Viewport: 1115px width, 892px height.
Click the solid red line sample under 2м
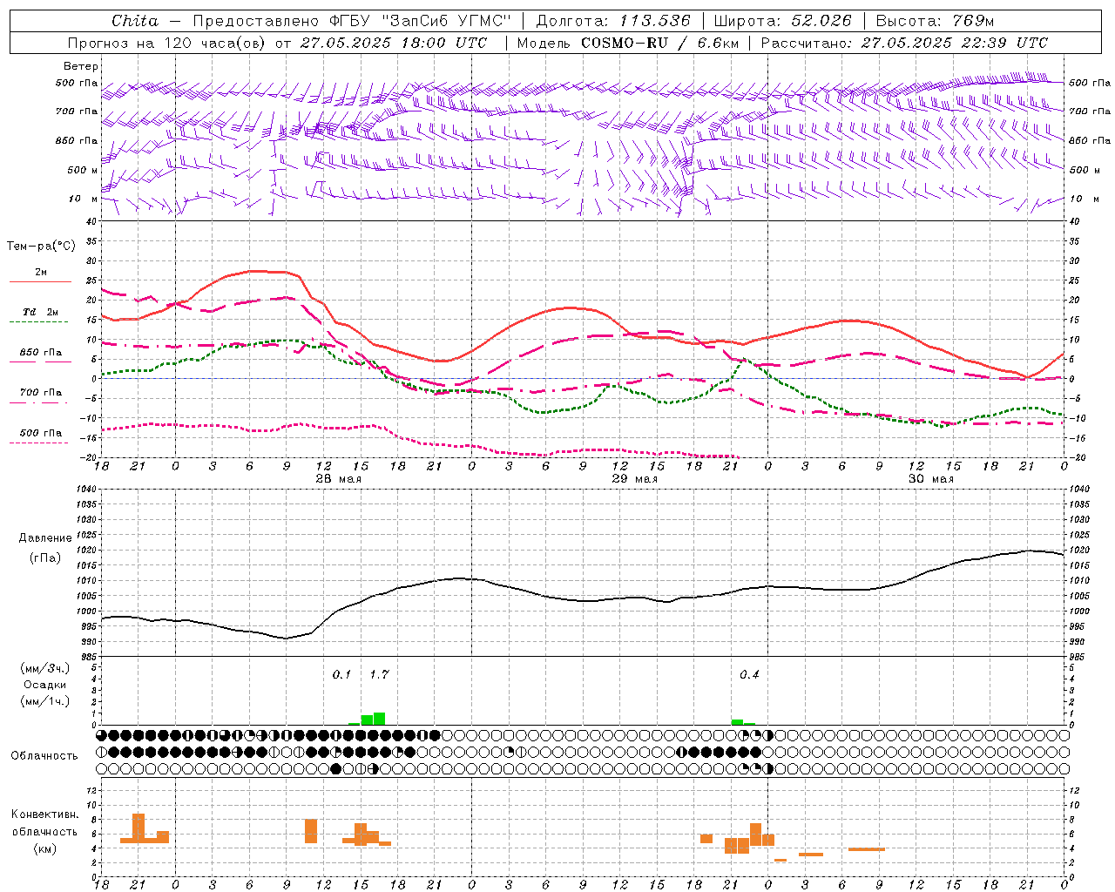coord(40,282)
